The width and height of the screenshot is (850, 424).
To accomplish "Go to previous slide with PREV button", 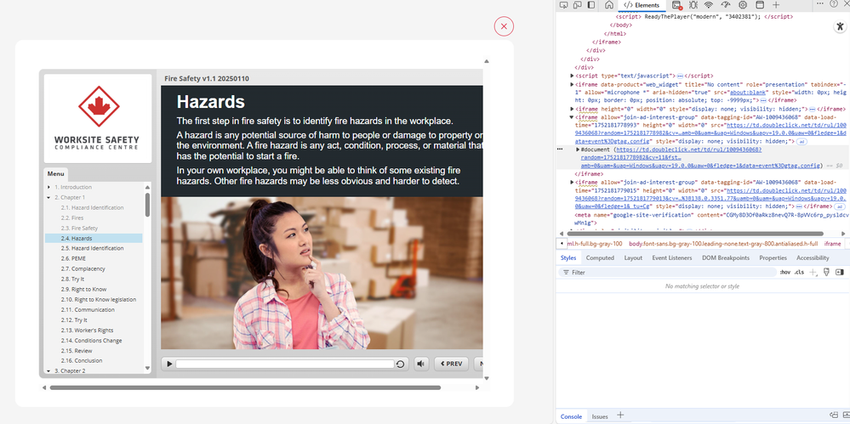I will (451, 364).
